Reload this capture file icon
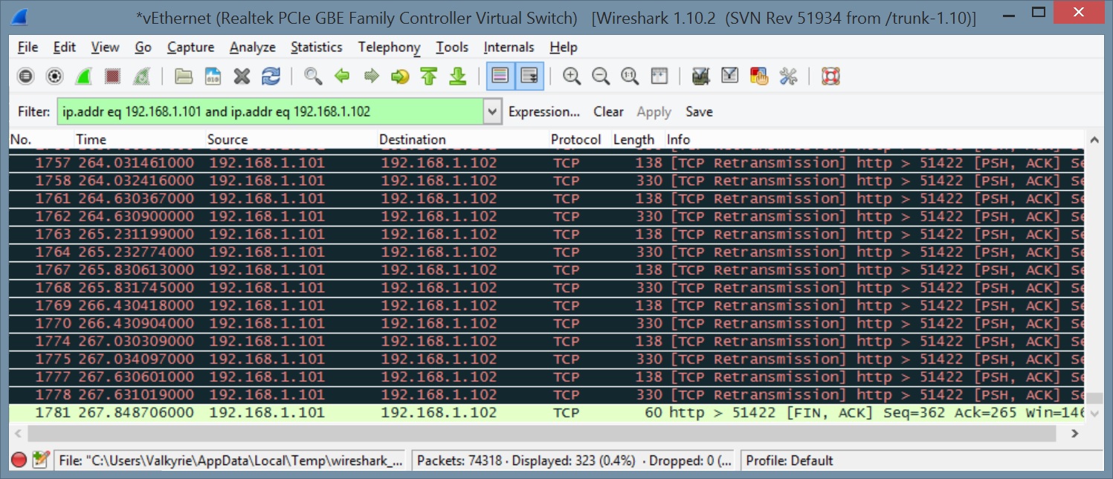 tap(271, 76)
